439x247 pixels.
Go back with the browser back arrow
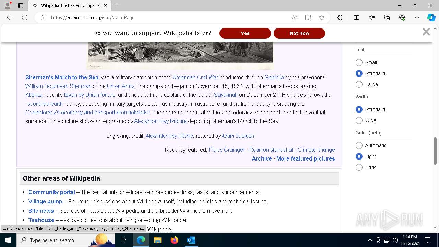(10, 17)
